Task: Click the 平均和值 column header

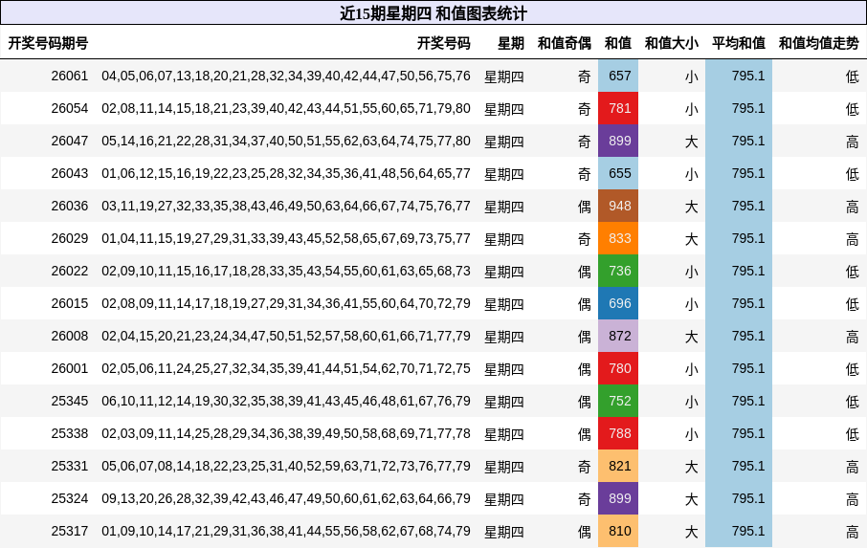Action: coord(738,43)
